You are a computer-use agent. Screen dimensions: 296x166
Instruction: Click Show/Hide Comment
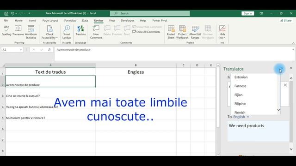click(147, 27)
